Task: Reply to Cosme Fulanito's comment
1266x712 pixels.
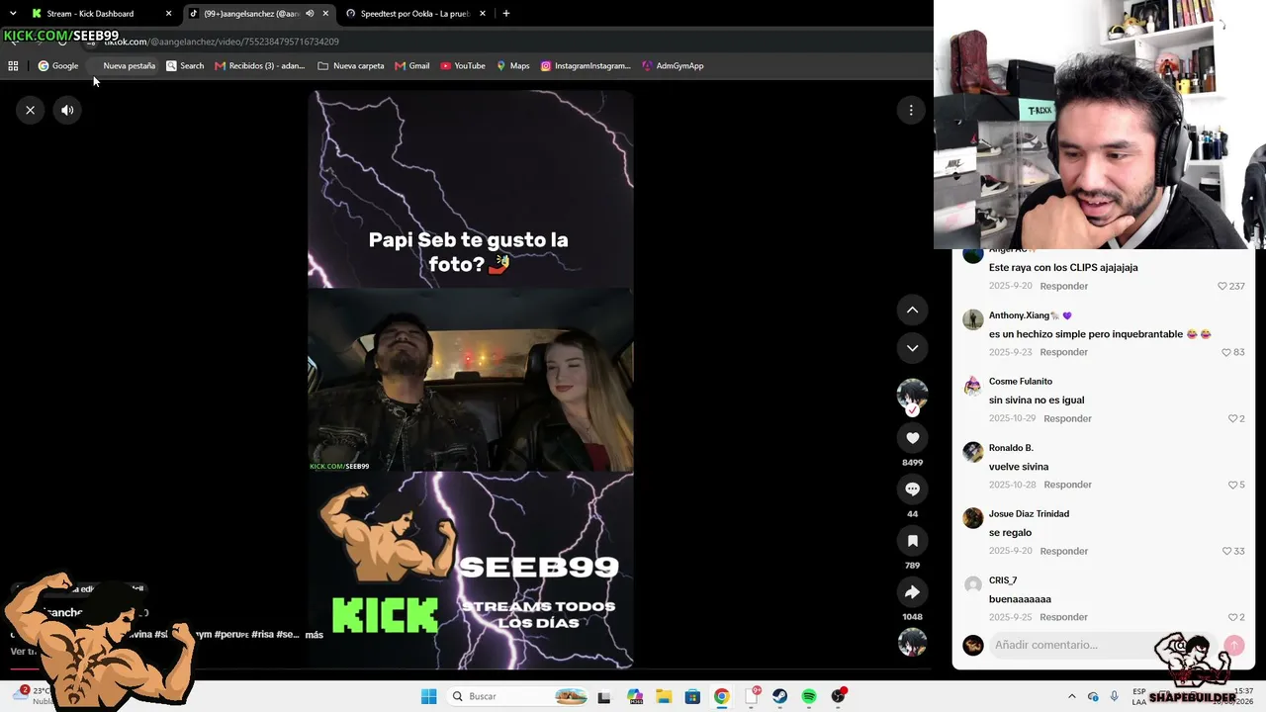Action: 1067,418
